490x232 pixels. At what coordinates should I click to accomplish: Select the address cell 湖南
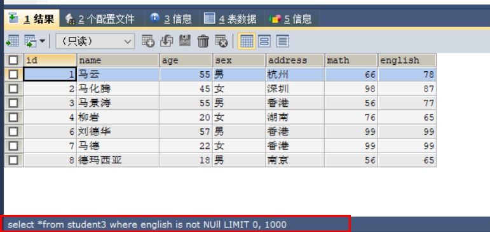pyautogui.click(x=296, y=117)
